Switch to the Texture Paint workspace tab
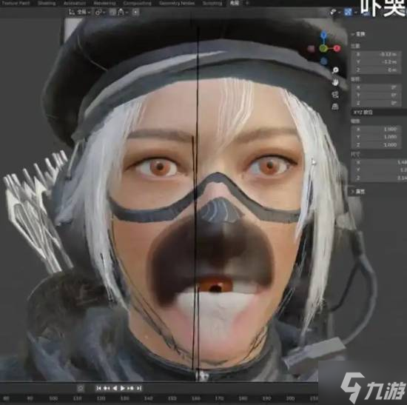Image resolution: width=407 pixels, height=405 pixels. click(15, 4)
